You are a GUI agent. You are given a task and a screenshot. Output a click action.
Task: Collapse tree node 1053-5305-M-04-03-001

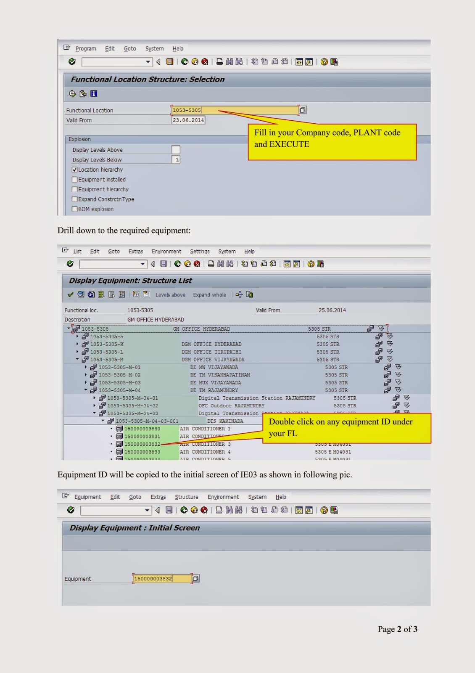(x=103, y=421)
